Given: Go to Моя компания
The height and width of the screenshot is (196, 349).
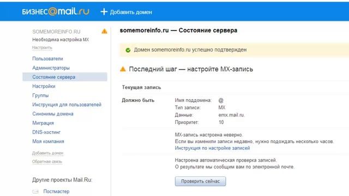Looking at the screenshot, I should (48, 142).
